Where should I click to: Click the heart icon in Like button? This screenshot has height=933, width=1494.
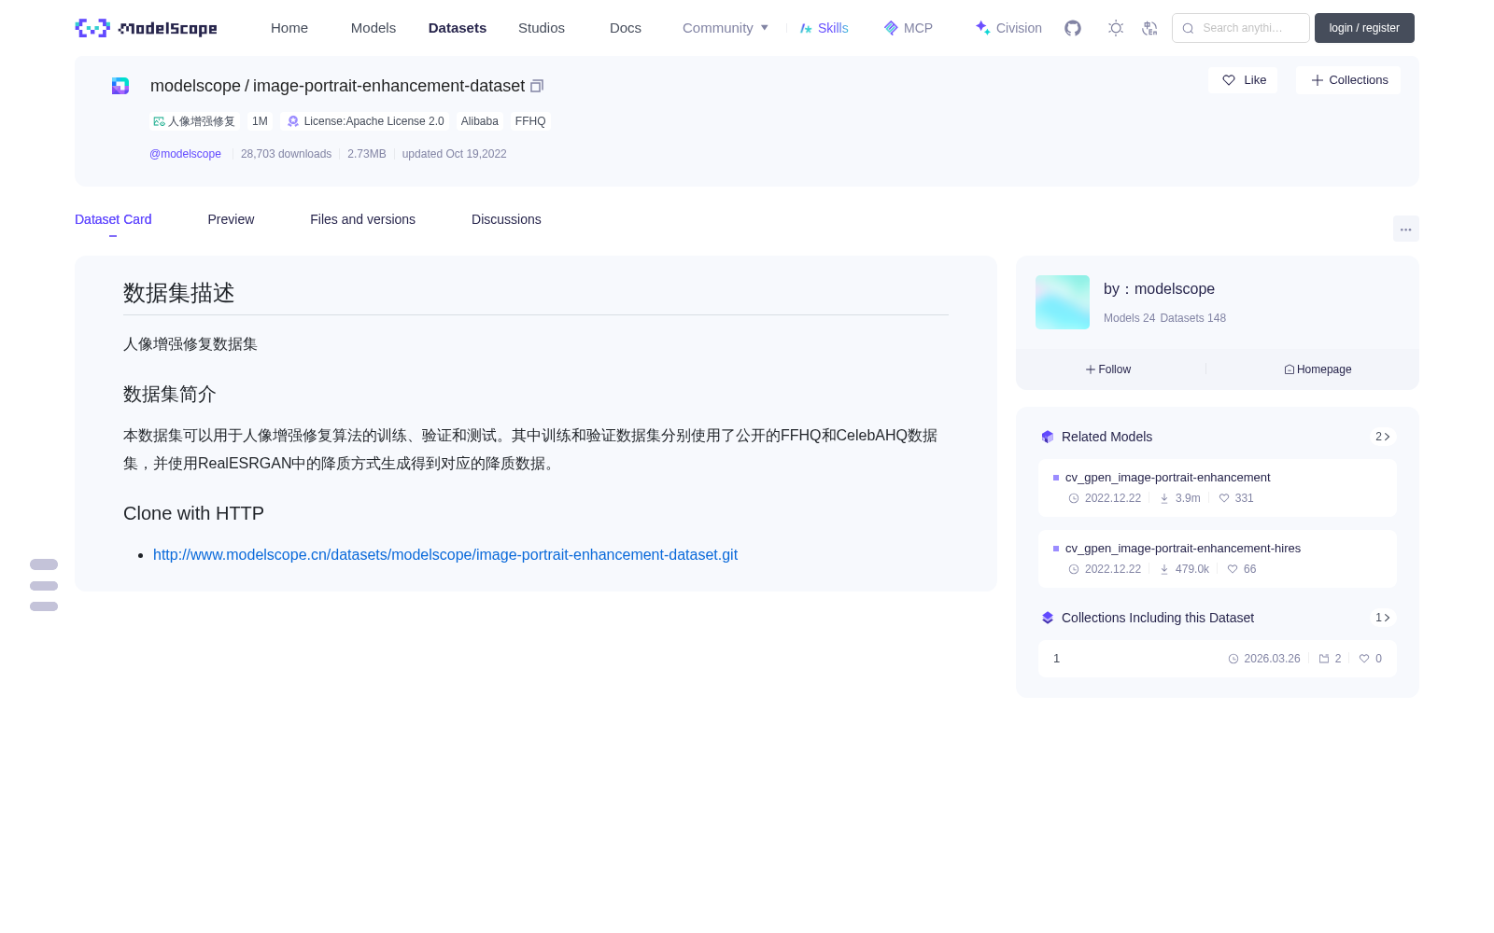[x=1229, y=80]
